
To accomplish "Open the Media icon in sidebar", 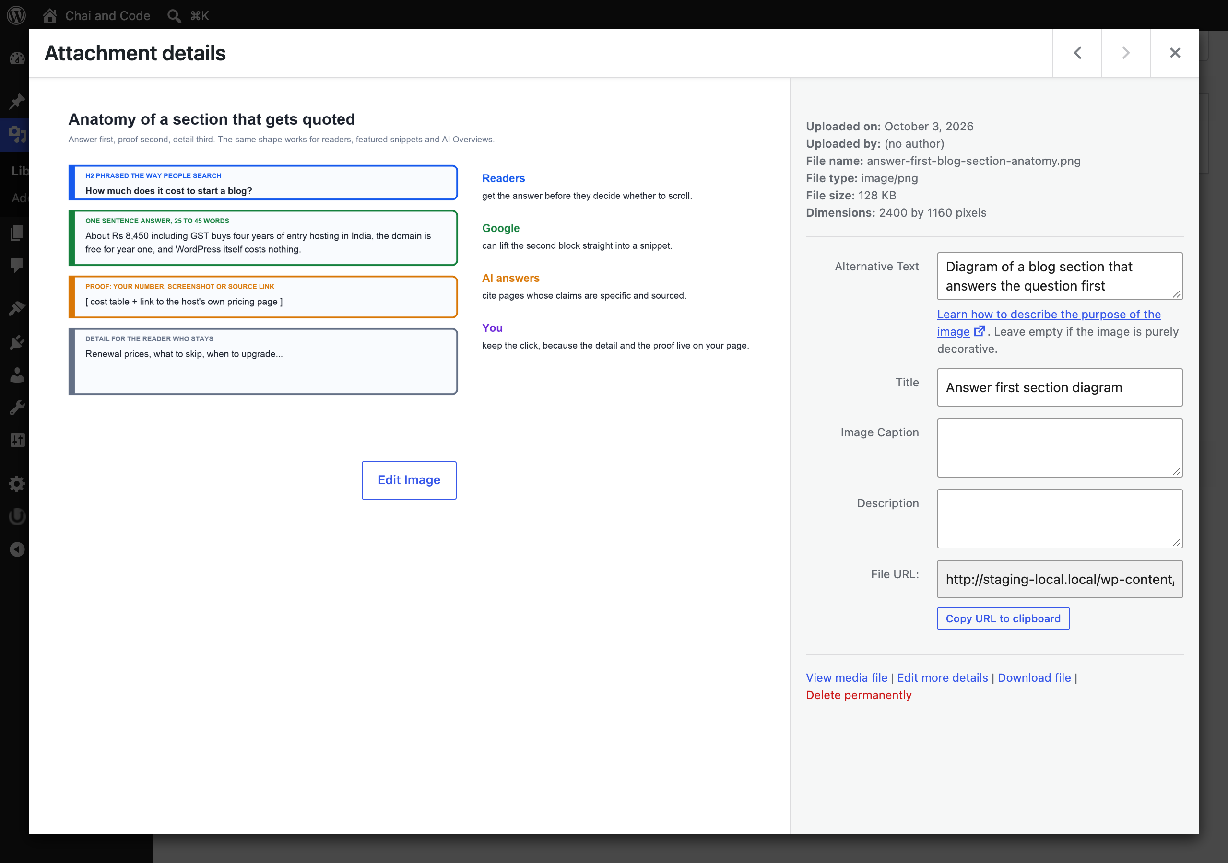I will click(17, 134).
